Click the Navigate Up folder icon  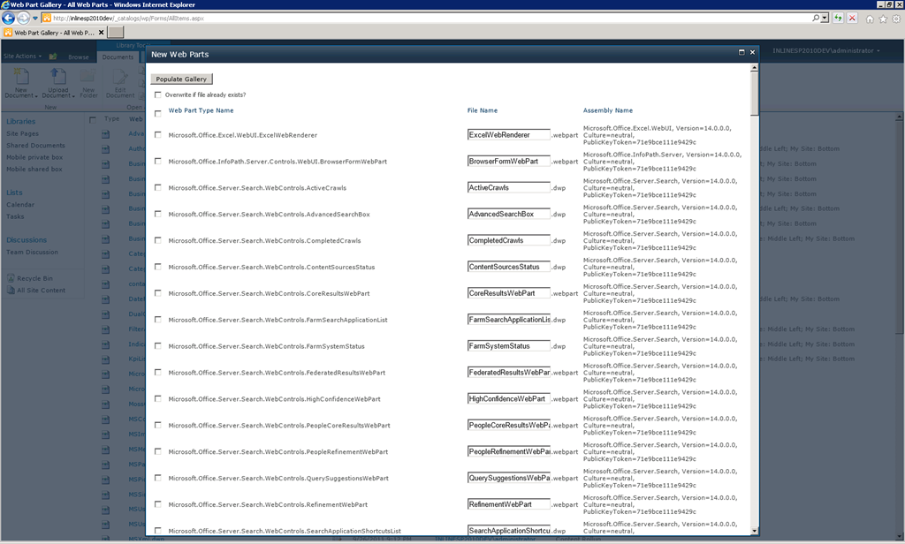coord(53,56)
